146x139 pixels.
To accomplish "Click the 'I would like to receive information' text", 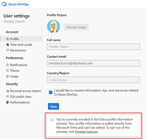I will (96, 92).
